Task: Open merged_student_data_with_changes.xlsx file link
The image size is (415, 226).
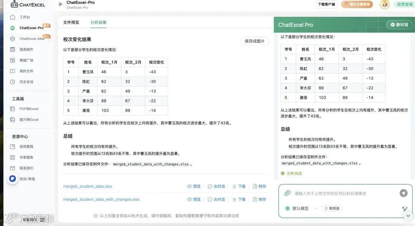Action: [101, 199]
